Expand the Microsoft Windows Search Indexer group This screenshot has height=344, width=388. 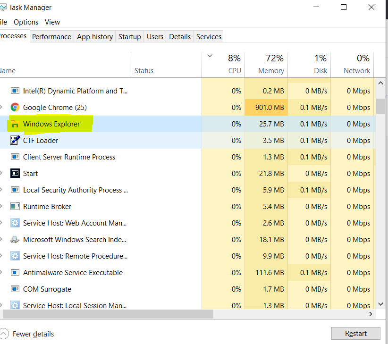(1, 239)
